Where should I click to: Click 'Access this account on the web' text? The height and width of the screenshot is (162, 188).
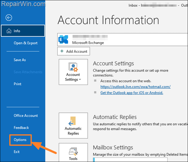point(126,81)
